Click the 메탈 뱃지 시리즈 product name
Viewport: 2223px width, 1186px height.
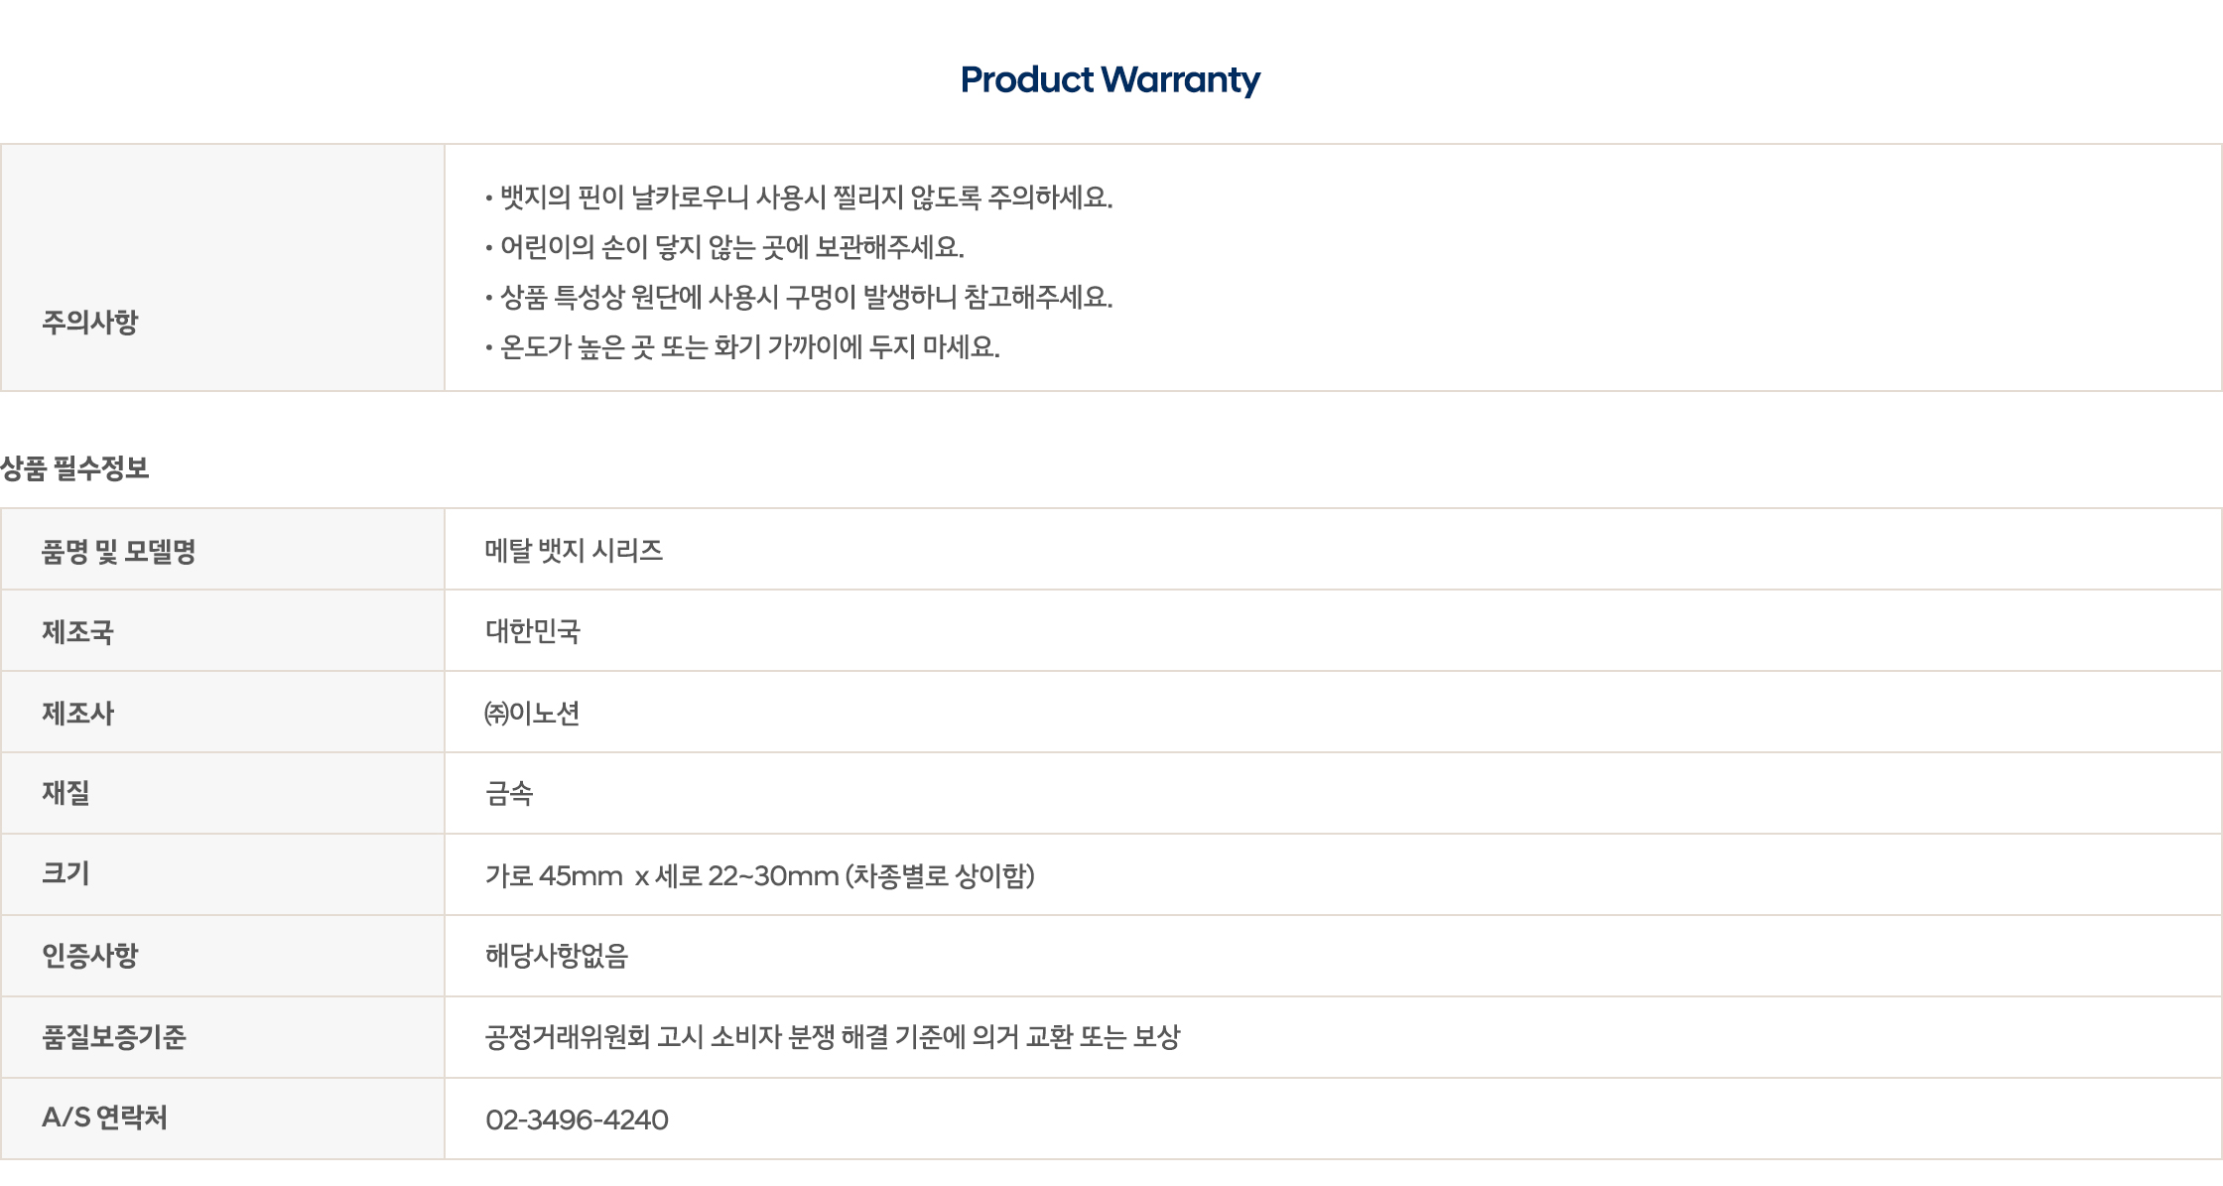point(574,551)
